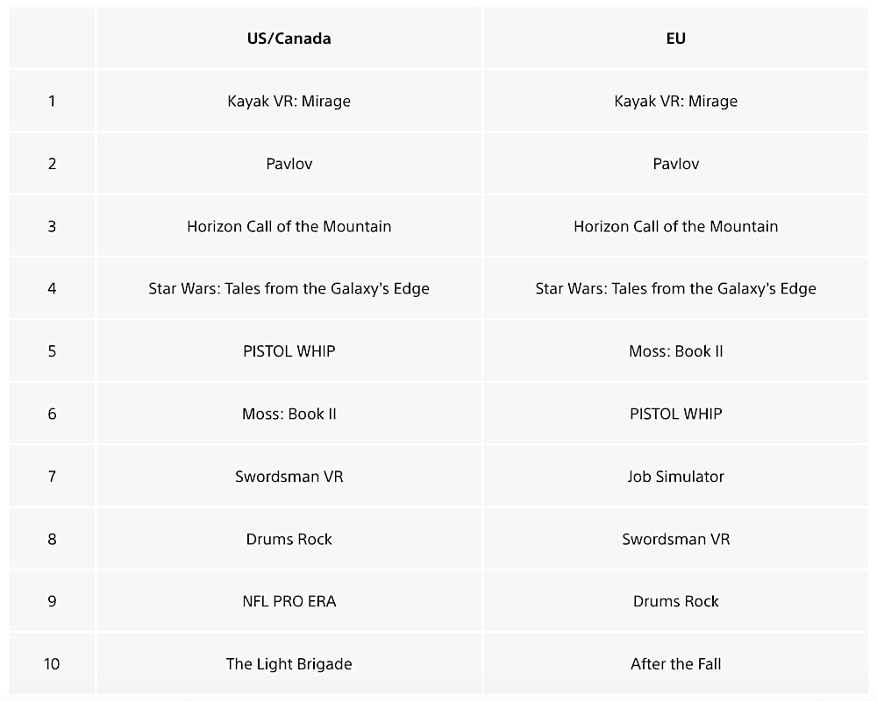The width and height of the screenshot is (877, 701).
Task: Click Pavlov in the EU column
Action: click(x=675, y=164)
